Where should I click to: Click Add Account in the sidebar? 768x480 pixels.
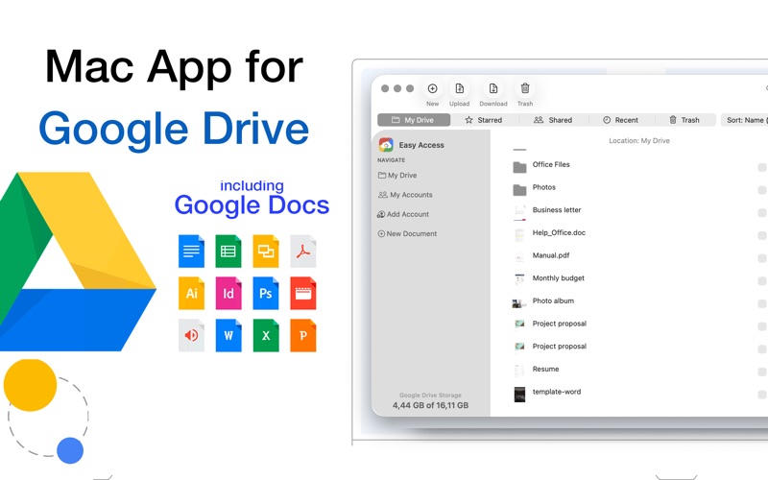point(402,214)
